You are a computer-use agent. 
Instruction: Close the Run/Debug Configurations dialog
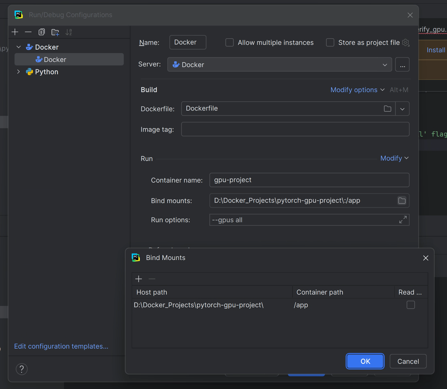click(x=410, y=15)
